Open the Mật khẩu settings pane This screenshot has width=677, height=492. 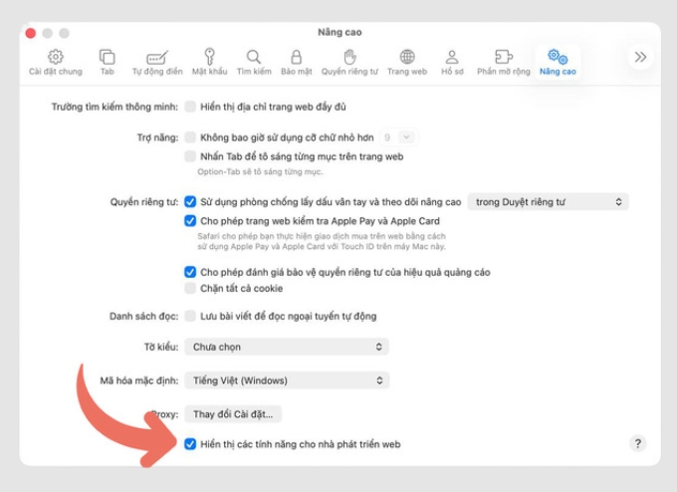tap(209, 63)
